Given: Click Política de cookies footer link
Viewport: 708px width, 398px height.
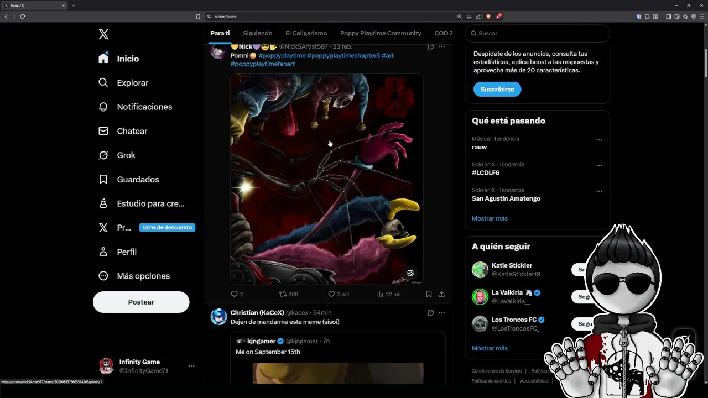Looking at the screenshot, I should click(x=491, y=381).
